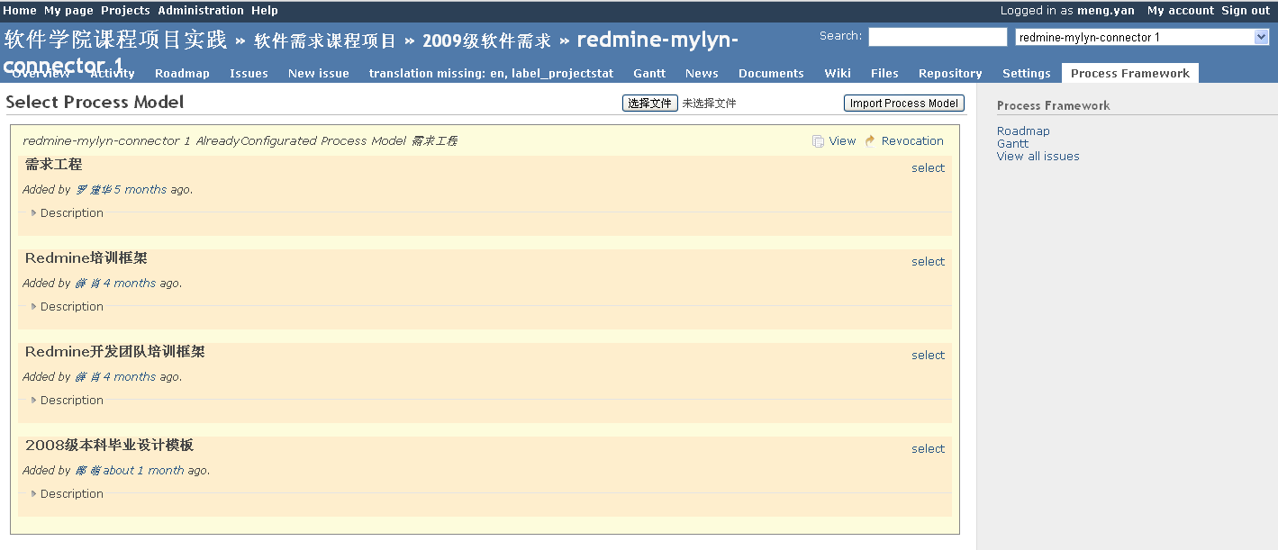Click 4 months link under Redmine开发团队培训框架
The image size is (1278, 550).
click(130, 377)
